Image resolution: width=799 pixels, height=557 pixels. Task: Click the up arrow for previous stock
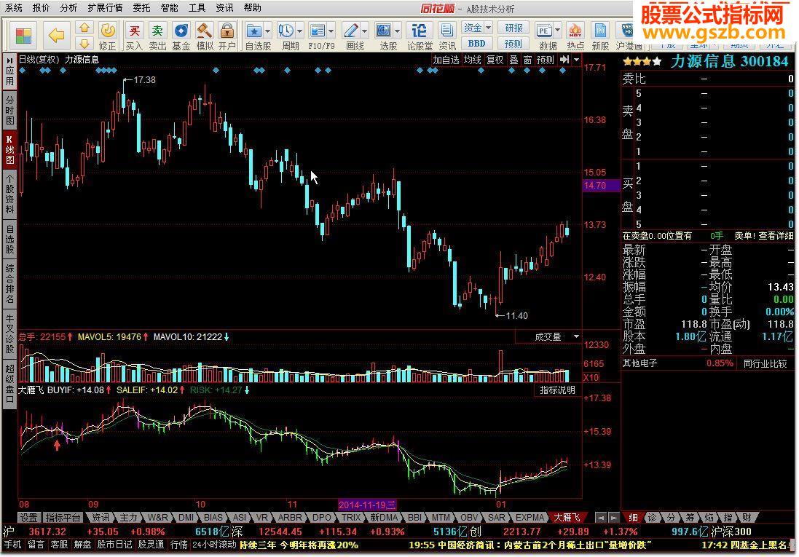click(x=84, y=28)
